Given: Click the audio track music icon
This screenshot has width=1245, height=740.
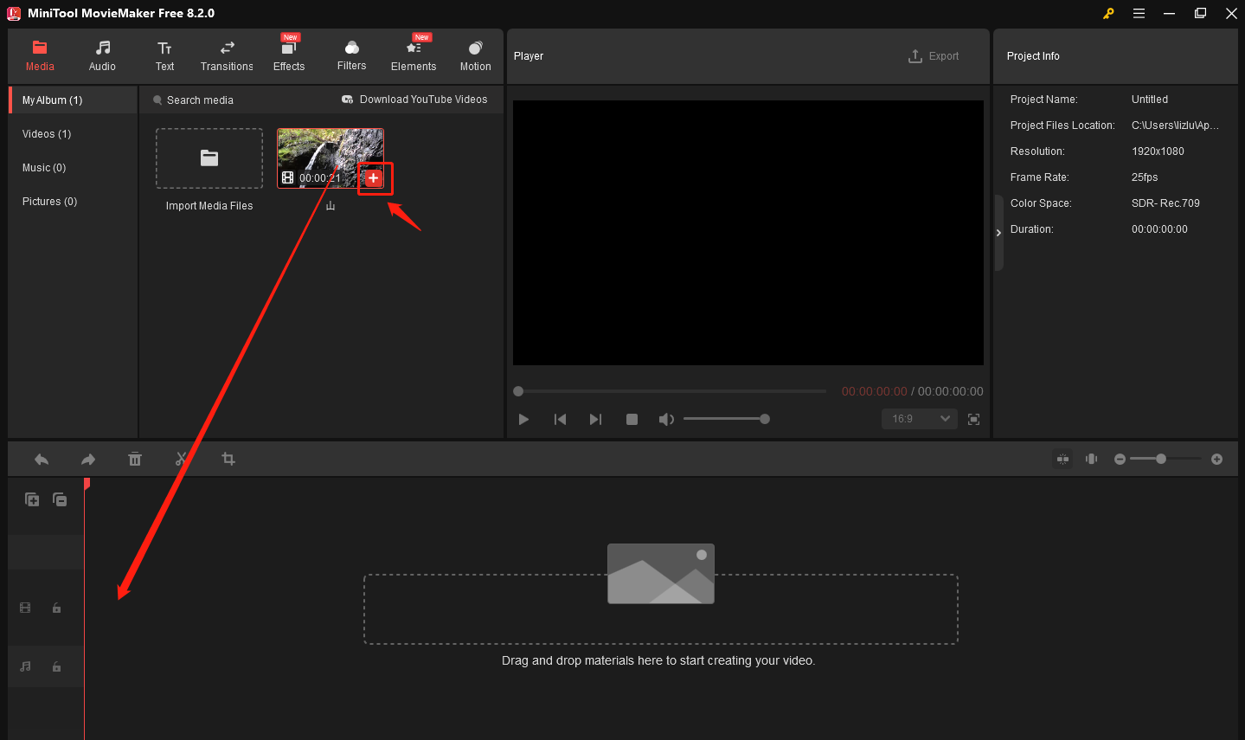Looking at the screenshot, I should pyautogui.click(x=25, y=666).
